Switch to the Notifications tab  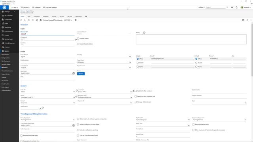pos(78,17)
